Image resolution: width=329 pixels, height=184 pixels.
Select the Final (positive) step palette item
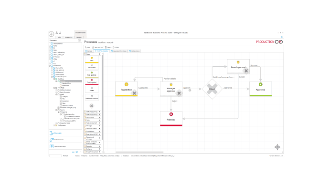[92, 74]
